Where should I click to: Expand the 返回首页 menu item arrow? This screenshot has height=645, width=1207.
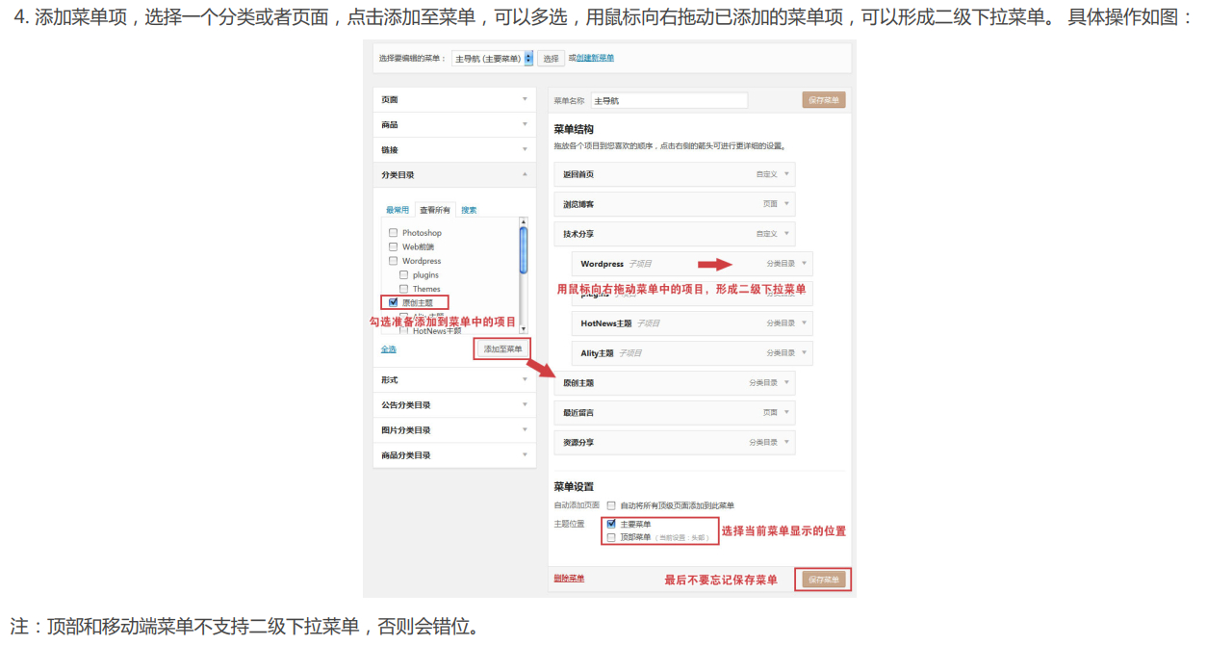tap(786, 174)
